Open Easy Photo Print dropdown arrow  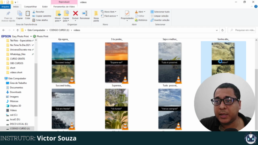[x=31, y=36]
